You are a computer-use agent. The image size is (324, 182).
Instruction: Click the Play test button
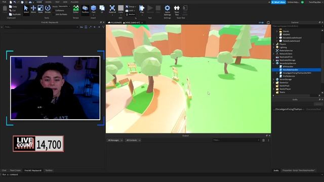142,10
